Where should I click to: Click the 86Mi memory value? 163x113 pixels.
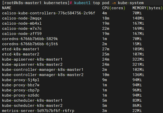[137, 106]
